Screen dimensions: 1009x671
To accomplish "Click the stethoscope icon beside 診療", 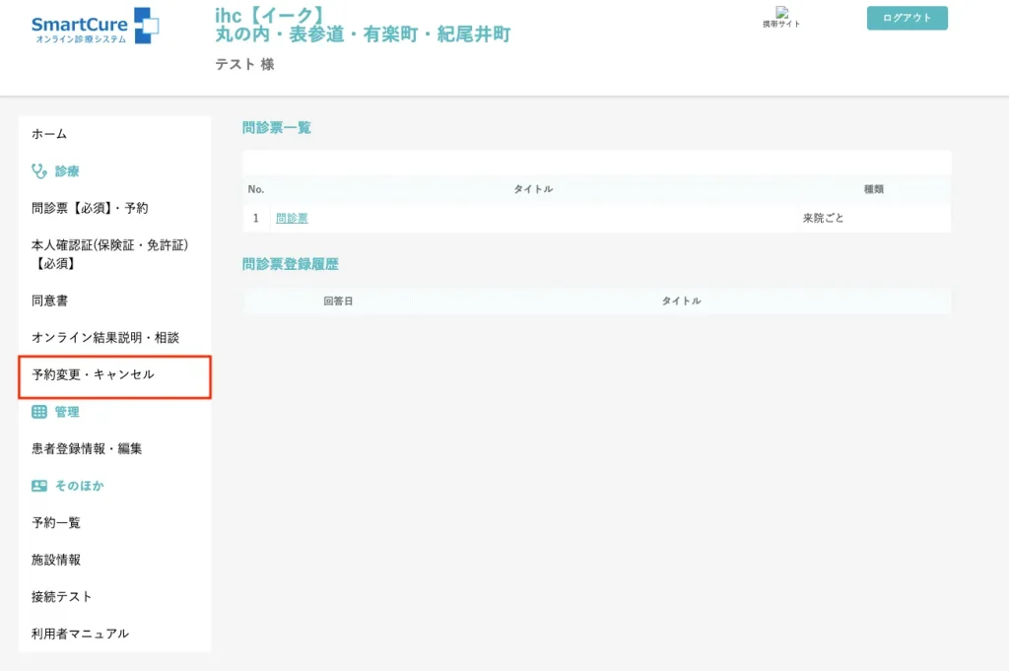I will (39, 170).
